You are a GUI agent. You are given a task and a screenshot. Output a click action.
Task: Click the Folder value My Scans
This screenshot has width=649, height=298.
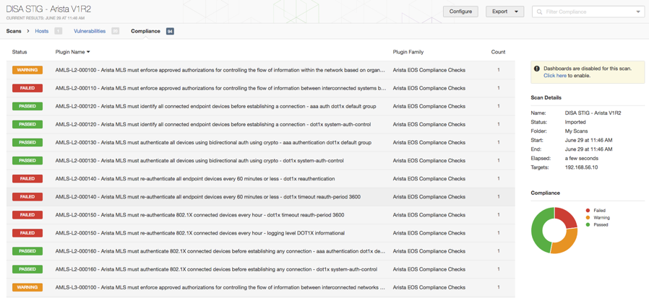pos(577,131)
